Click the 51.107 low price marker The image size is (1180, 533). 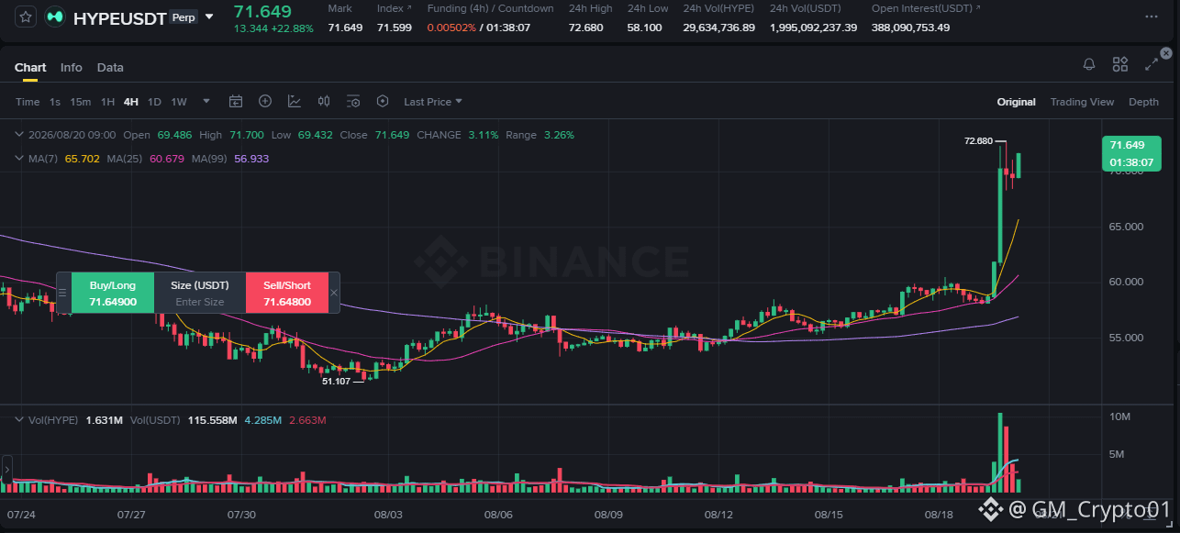click(x=336, y=381)
